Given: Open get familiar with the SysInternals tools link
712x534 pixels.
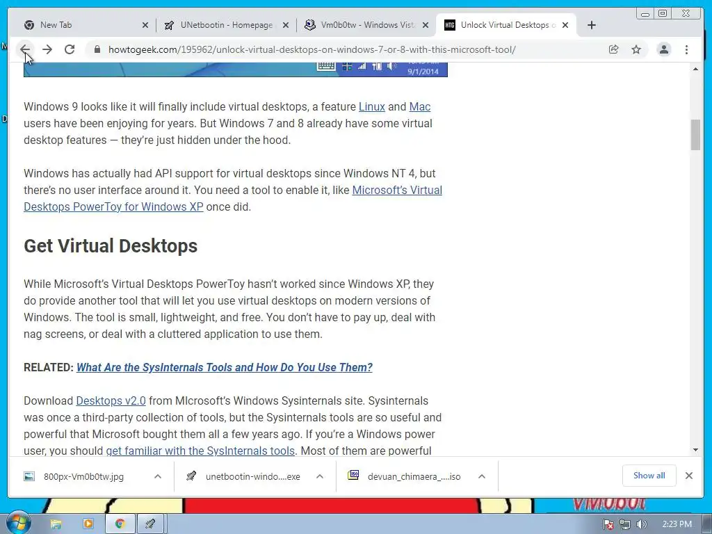Looking at the screenshot, I should coord(200,451).
